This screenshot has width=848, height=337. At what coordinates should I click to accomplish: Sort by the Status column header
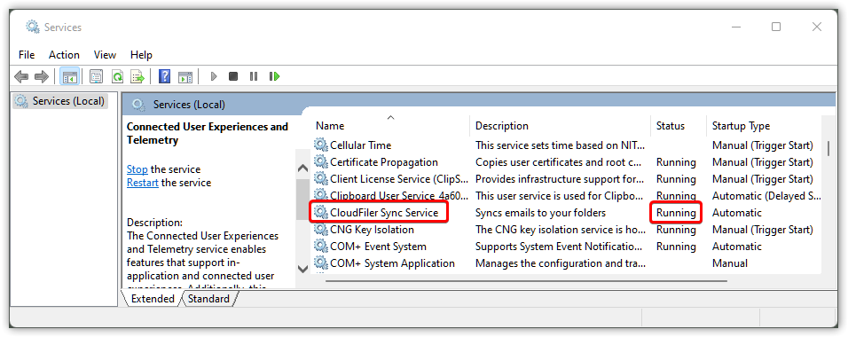point(670,126)
